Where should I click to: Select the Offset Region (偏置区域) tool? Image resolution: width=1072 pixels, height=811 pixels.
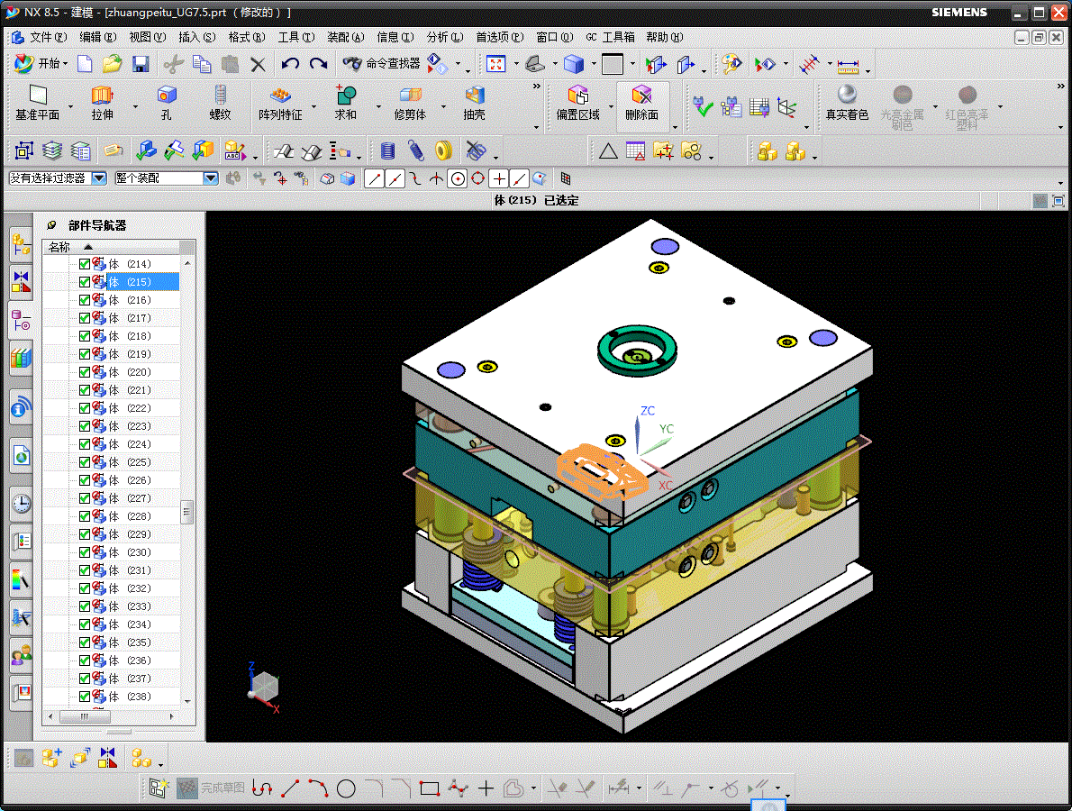point(577,104)
